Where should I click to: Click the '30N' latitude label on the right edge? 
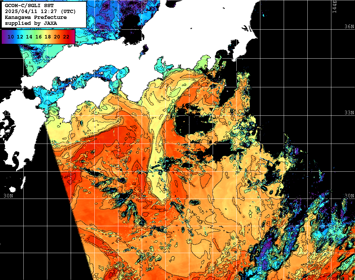pyautogui.click(x=349, y=196)
